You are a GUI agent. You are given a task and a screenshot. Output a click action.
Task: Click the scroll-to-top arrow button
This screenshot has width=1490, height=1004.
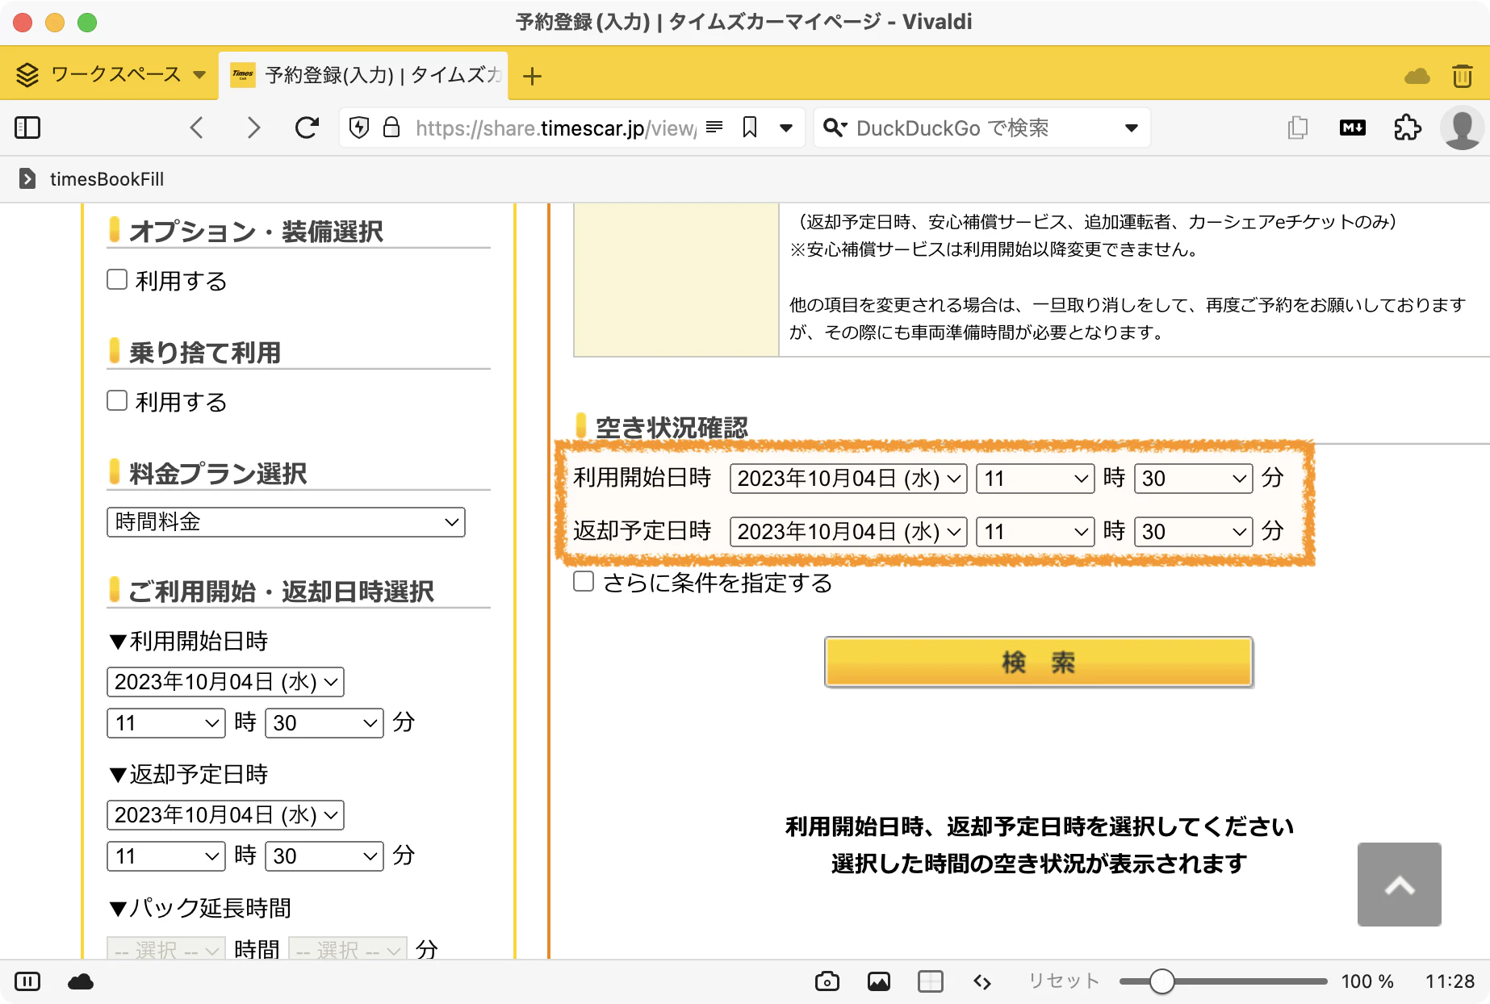click(1400, 885)
